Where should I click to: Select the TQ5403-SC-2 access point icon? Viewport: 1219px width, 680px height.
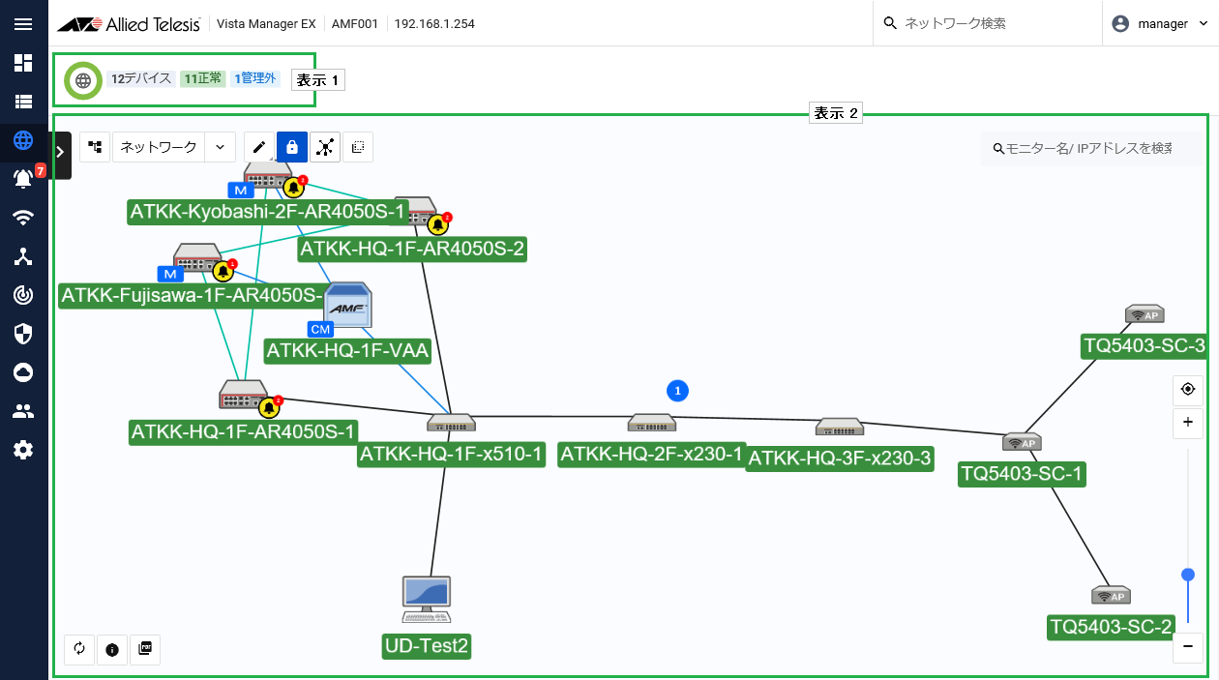pyautogui.click(x=1111, y=595)
